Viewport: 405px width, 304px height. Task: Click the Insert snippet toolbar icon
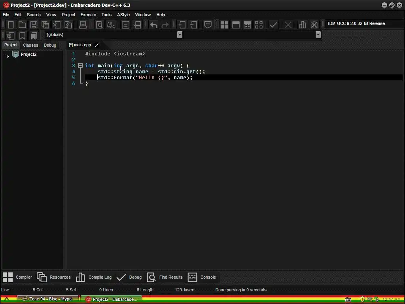coord(11,36)
